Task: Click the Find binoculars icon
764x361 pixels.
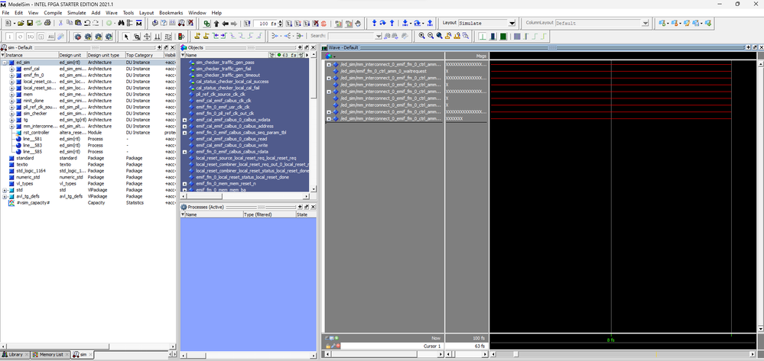Action: click(122, 24)
